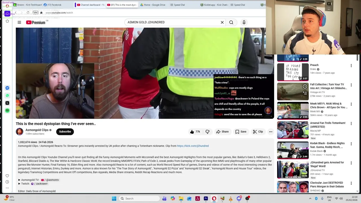Open Arsenal Fan Trolls Tottenham video title
The image size is (361, 203).
[328, 125]
